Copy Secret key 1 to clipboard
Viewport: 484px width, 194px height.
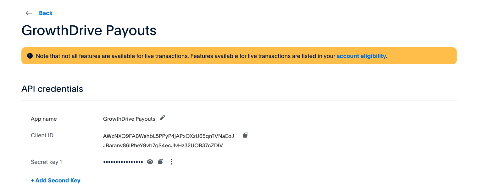(161, 162)
